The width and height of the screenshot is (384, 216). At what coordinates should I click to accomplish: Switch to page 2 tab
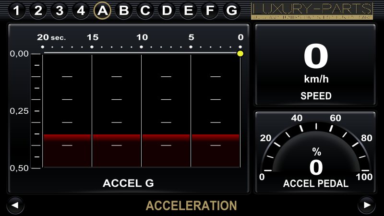(38, 11)
